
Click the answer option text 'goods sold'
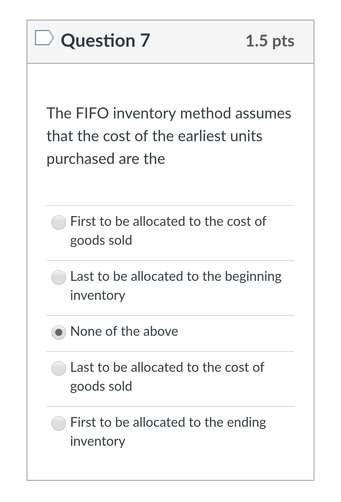pos(101,240)
